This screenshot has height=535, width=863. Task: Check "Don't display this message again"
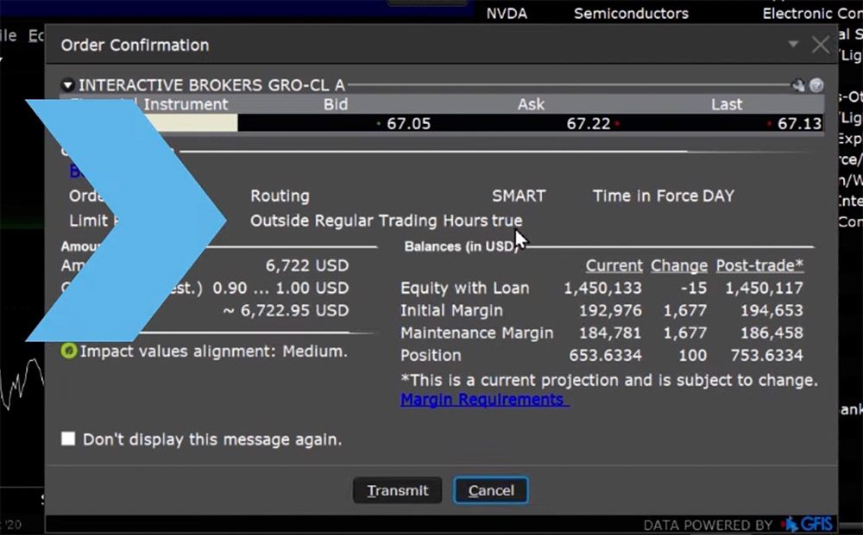point(68,439)
